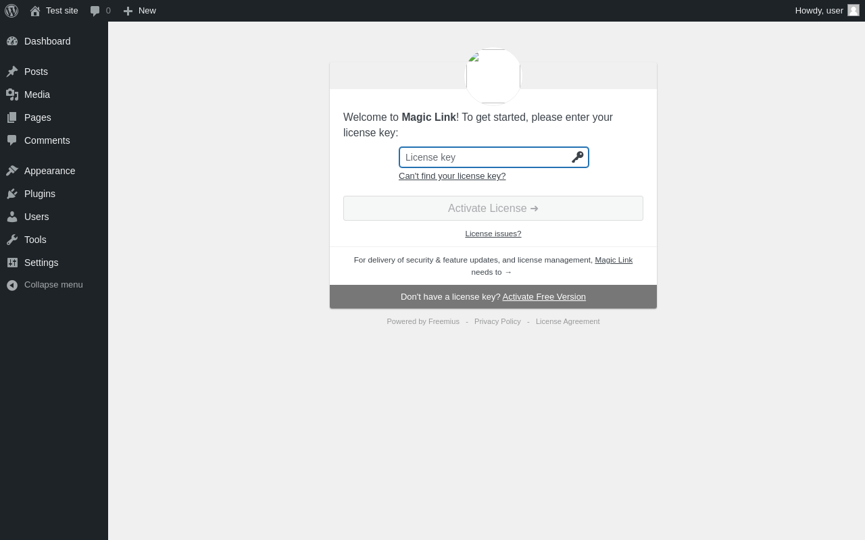Open the Howdy, user account menu
The height and width of the screenshot is (540, 865).
[x=827, y=11]
